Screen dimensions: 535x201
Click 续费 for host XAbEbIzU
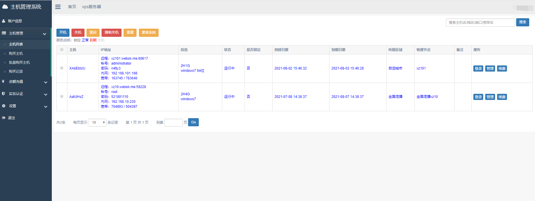pos(502,69)
